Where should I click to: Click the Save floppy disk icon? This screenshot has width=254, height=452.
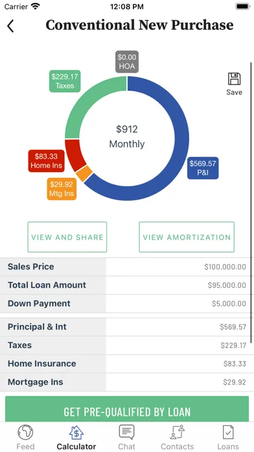click(234, 79)
